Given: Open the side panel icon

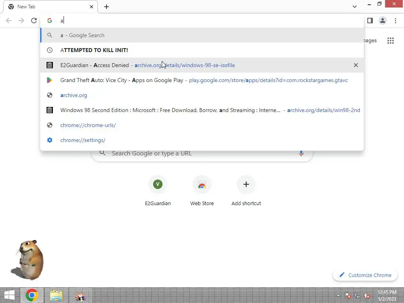Looking at the screenshot, I should tap(370, 21).
